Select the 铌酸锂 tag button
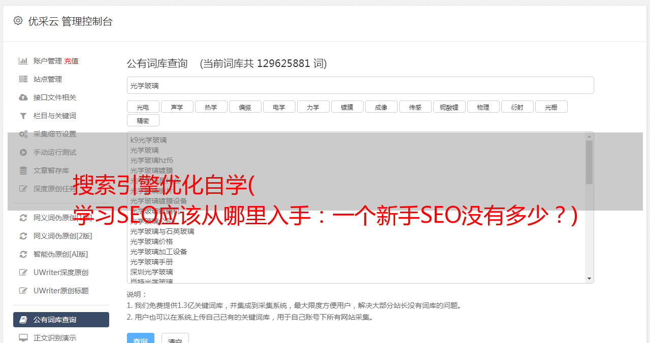 (x=449, y=107)
